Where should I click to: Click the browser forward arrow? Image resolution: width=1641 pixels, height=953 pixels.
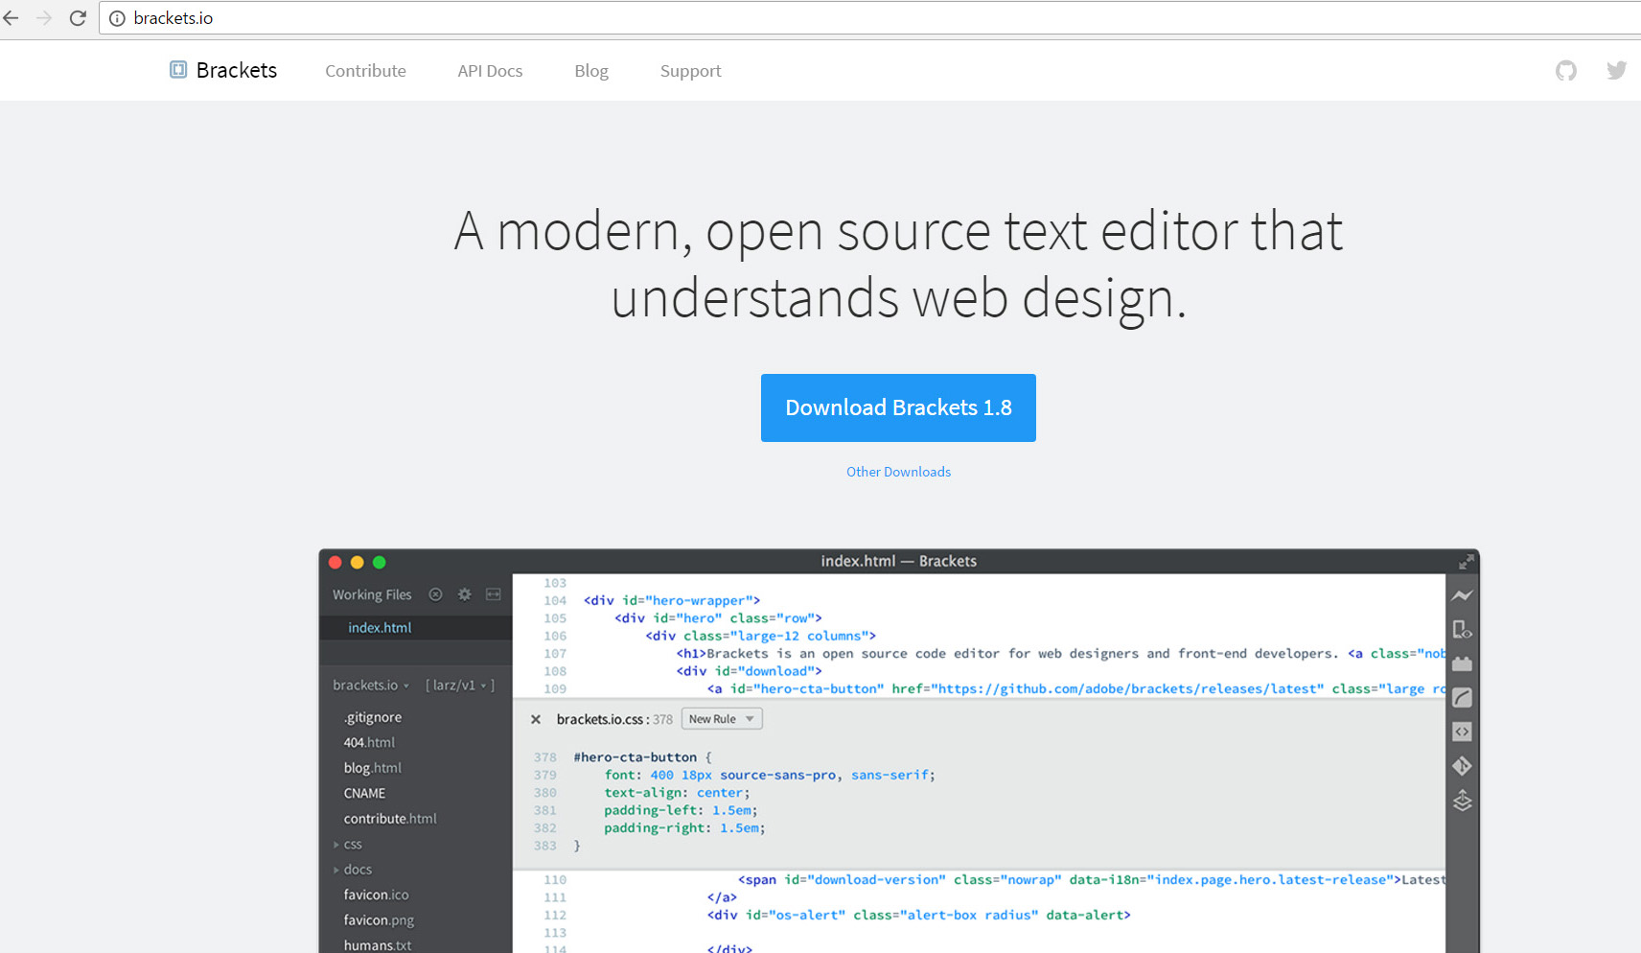point(44,18)
